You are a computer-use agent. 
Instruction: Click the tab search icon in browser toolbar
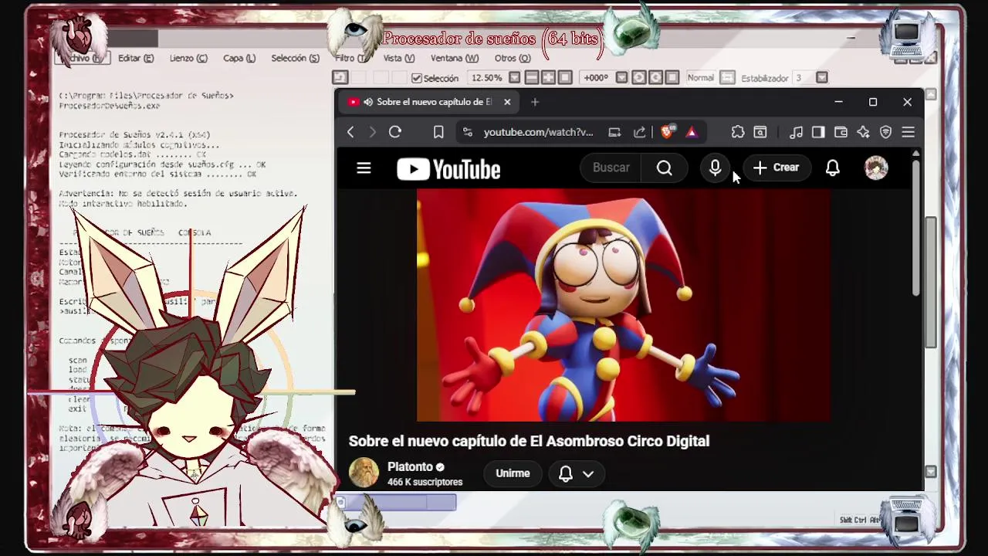(x=760, y=132)
